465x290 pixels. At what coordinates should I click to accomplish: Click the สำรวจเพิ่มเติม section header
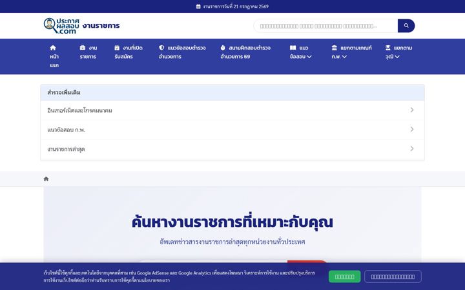coord(232,93)
